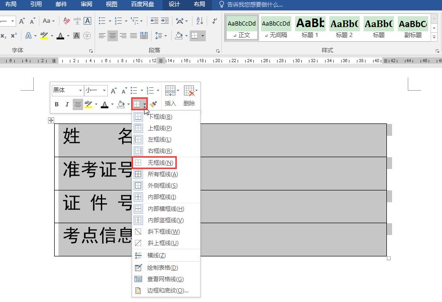The image size is (442, 302).
Task: Select the 字符边框 character border icon
Action: 86,20
